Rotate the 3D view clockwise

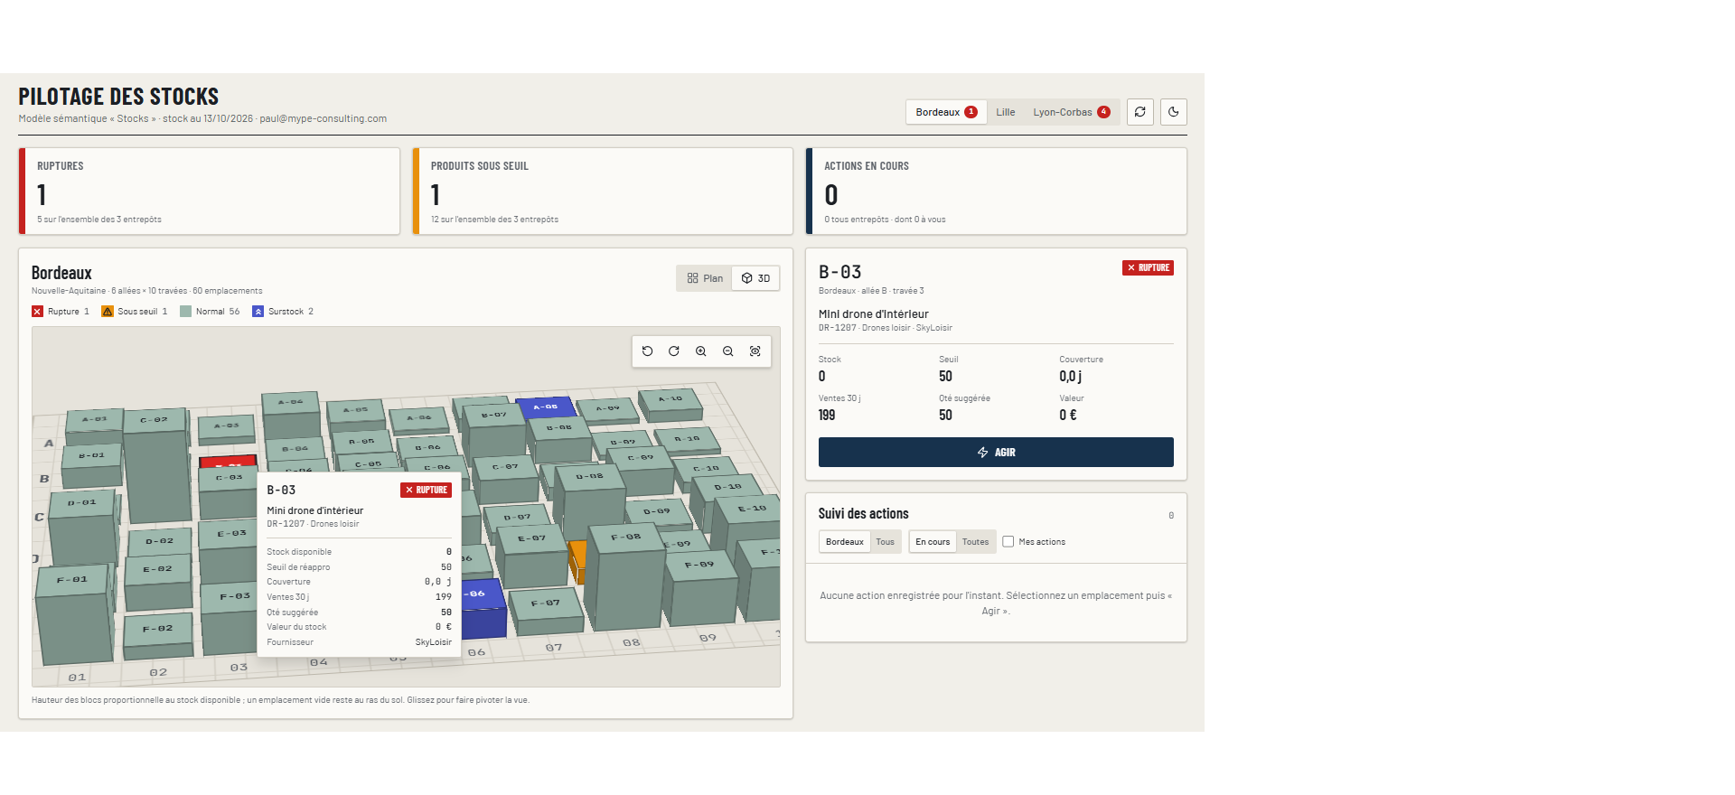pyautogui.click(x=674, y=351)
